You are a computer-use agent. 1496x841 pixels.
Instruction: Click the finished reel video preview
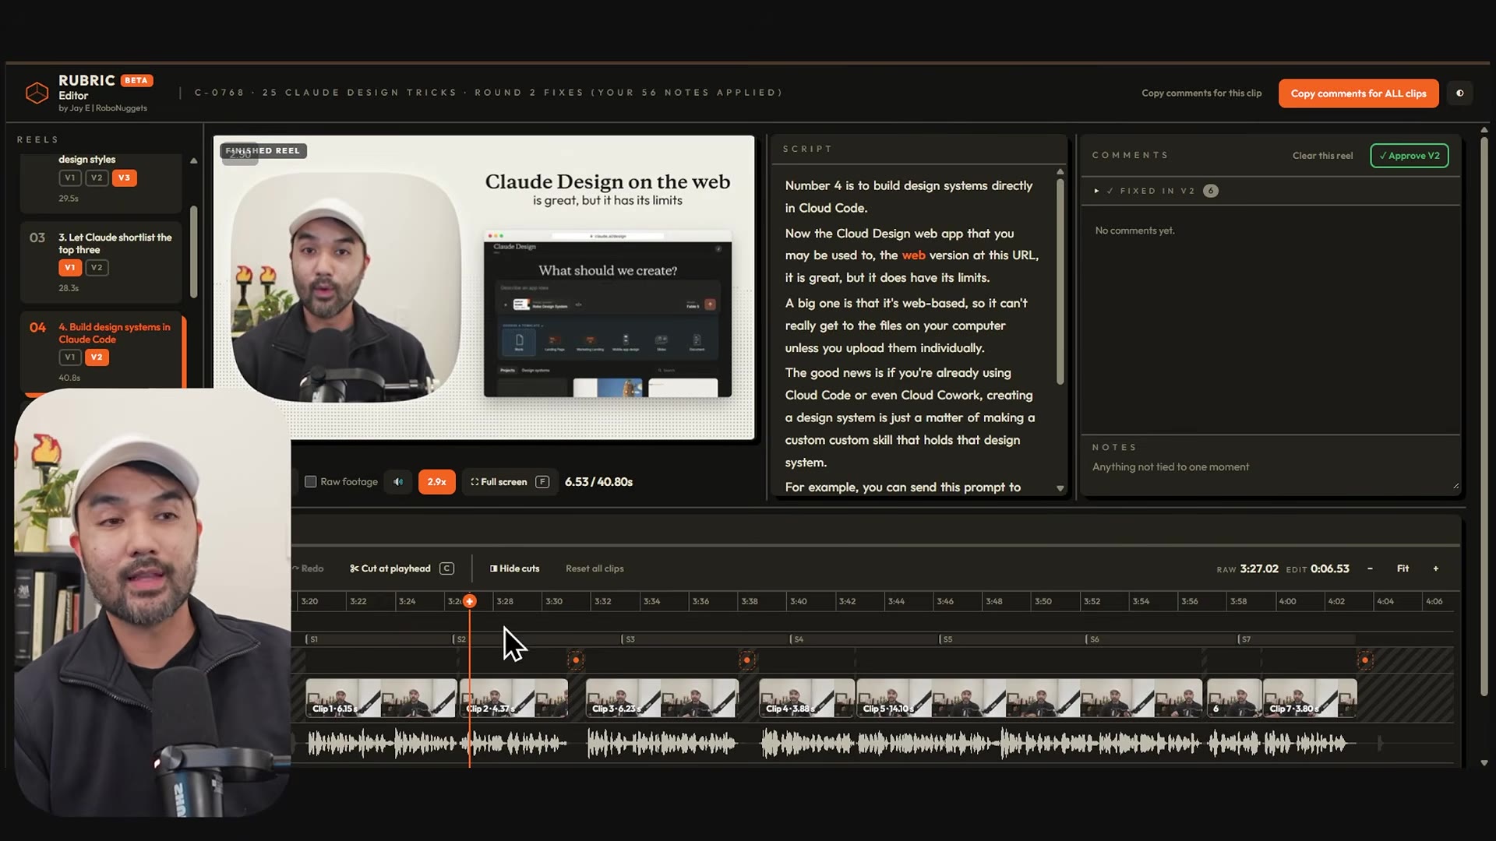coord(484,287)
